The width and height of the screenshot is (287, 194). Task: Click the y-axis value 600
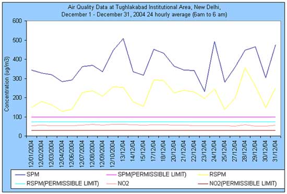(17, 21)
